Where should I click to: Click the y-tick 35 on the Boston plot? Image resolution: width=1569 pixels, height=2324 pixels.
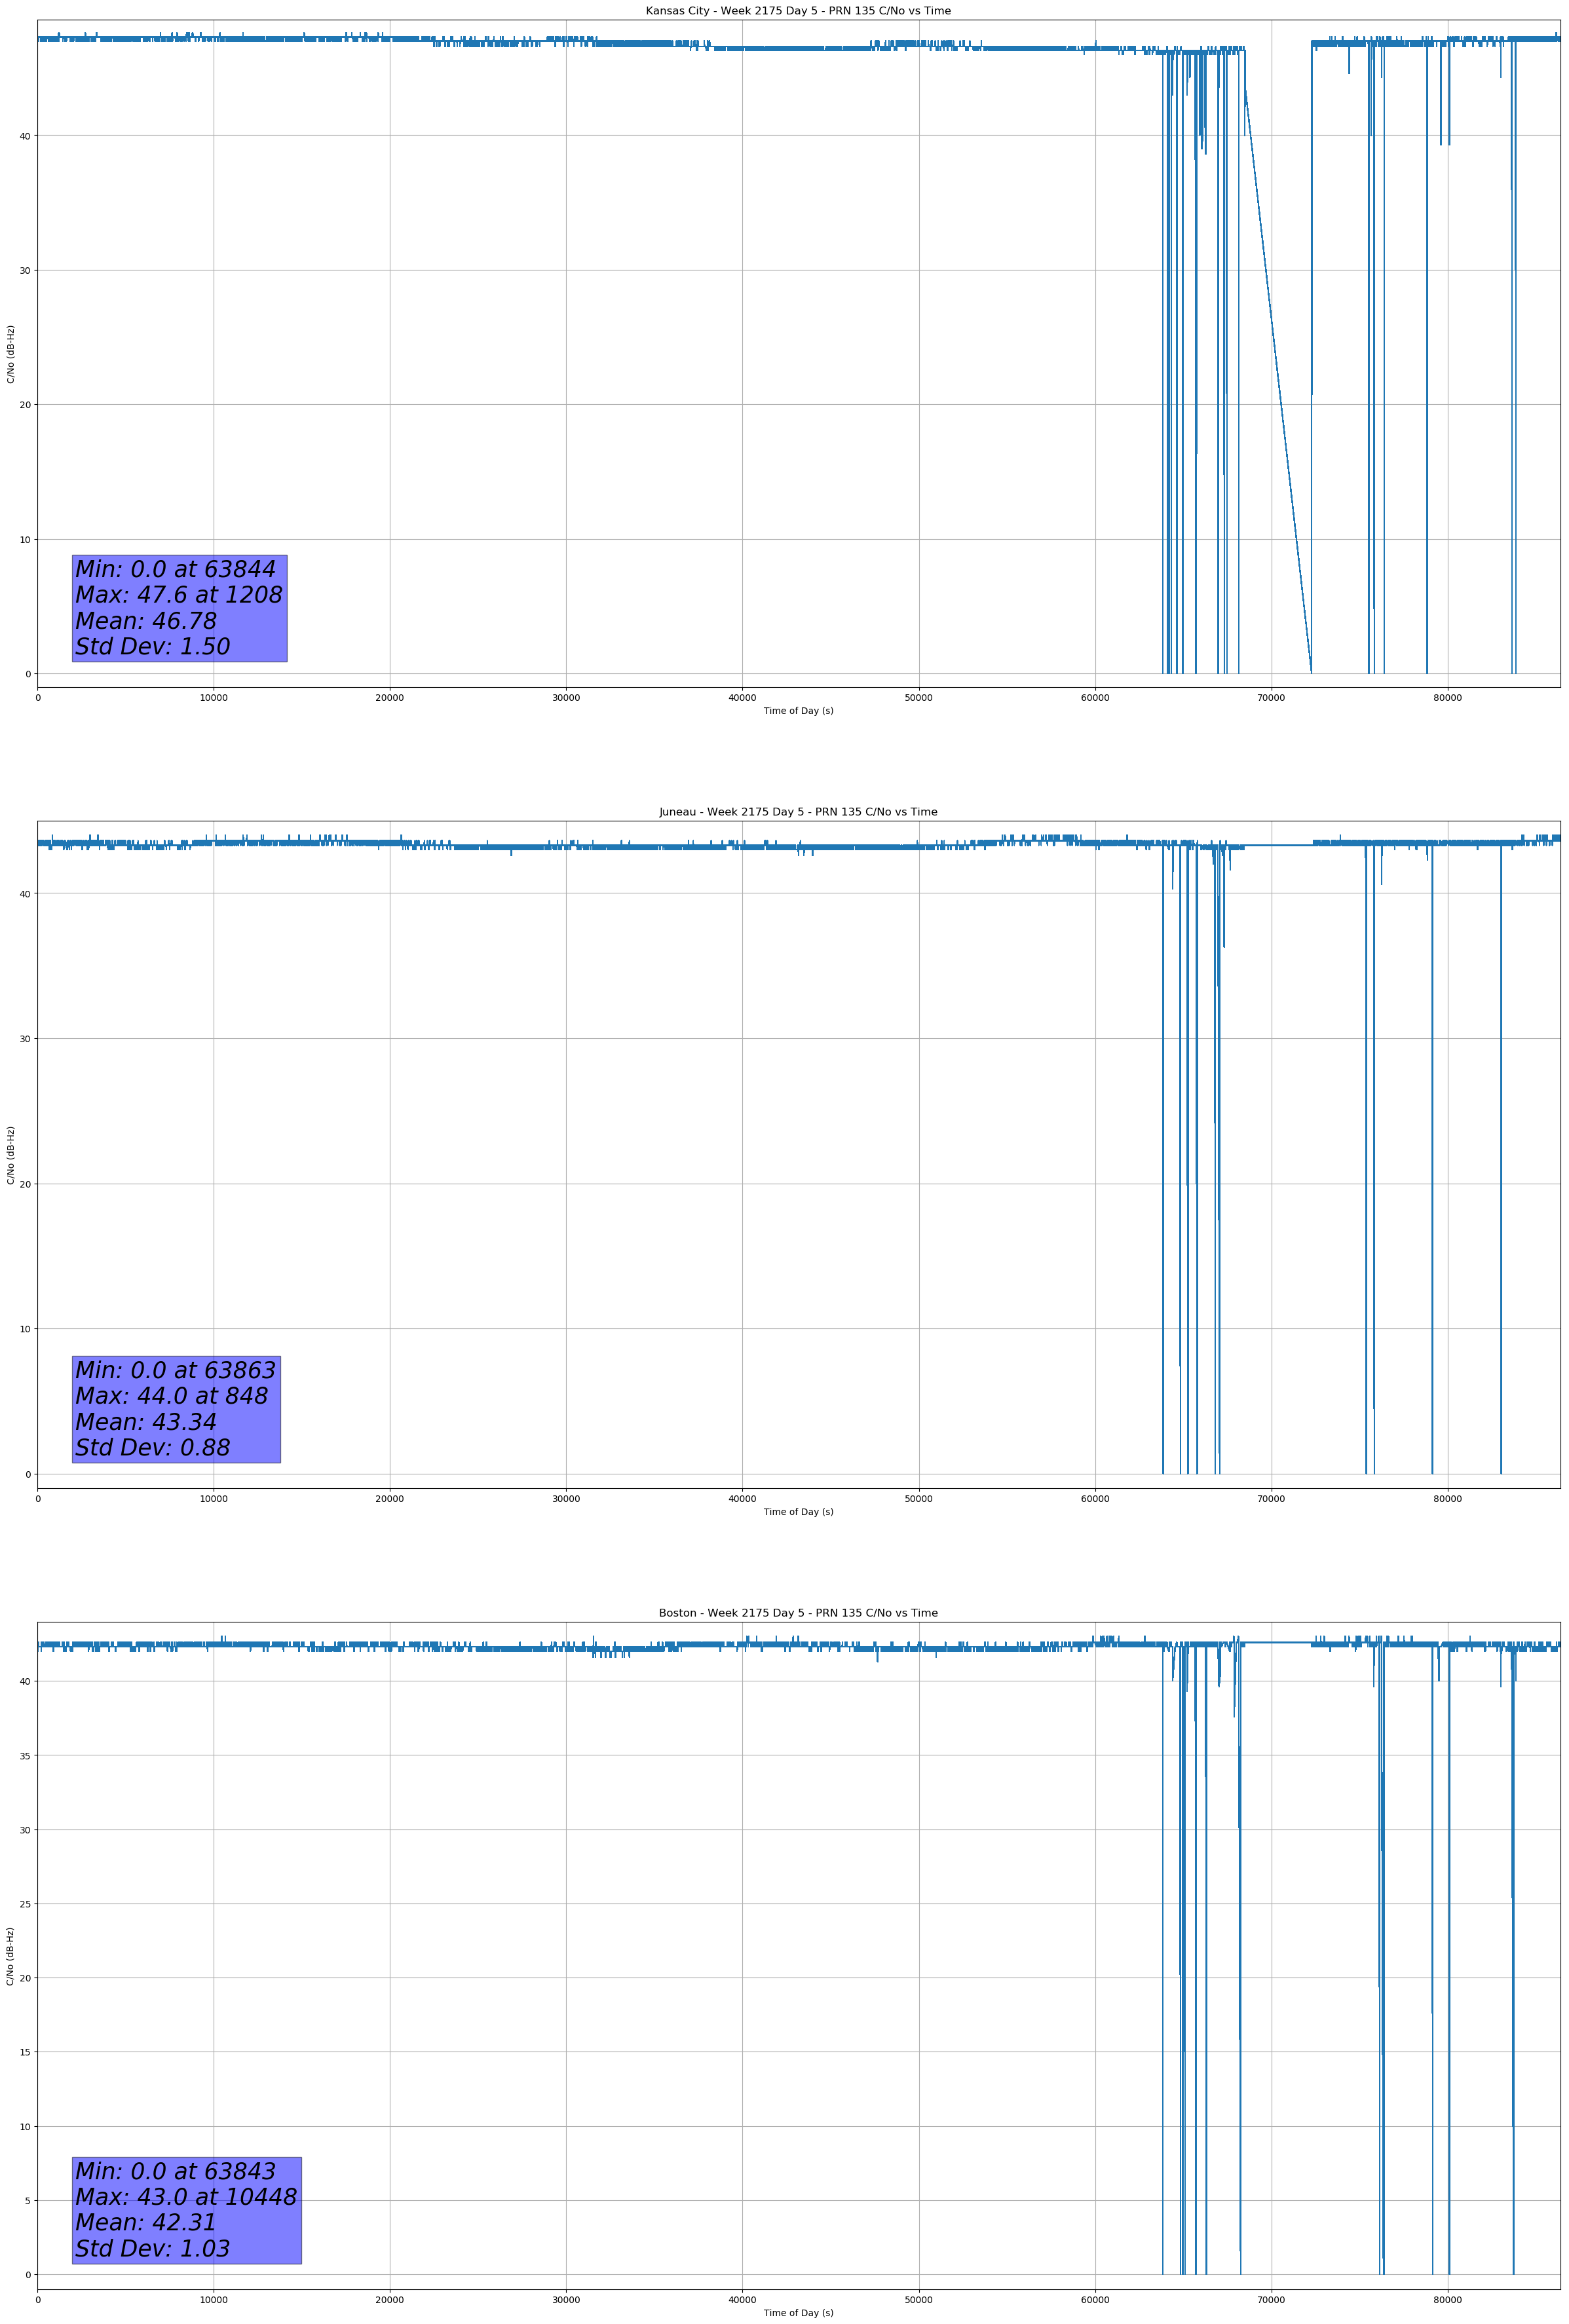(x=25, y=1755)
